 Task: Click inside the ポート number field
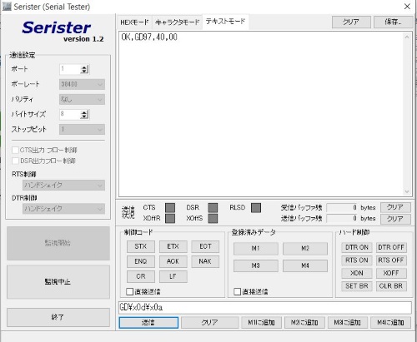point(70,69)
